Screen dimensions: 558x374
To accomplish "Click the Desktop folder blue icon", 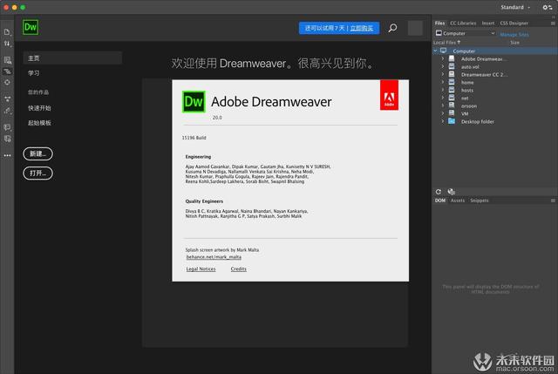I will pos(452,121).
